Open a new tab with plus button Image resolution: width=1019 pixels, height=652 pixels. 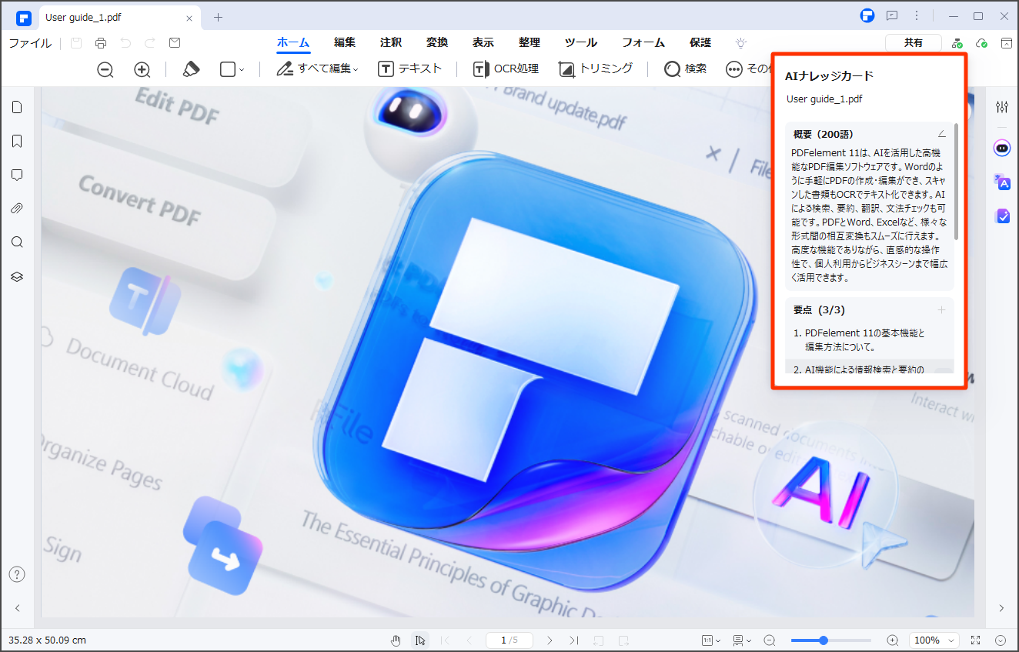pos(218,17)
